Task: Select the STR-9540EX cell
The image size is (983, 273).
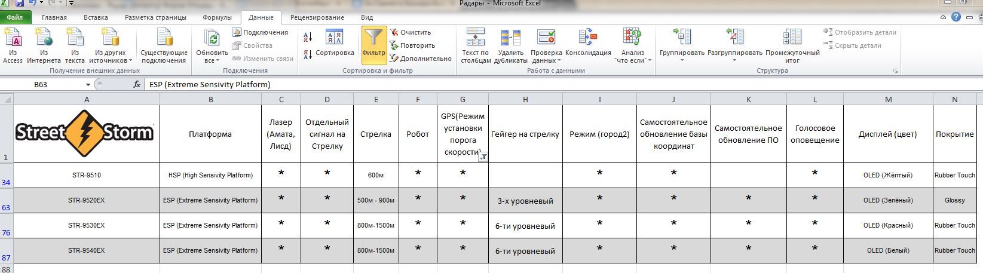Action: 87,250
